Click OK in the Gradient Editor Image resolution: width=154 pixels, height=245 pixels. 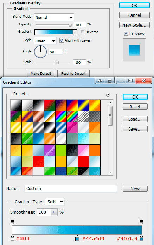coord(135,97)
